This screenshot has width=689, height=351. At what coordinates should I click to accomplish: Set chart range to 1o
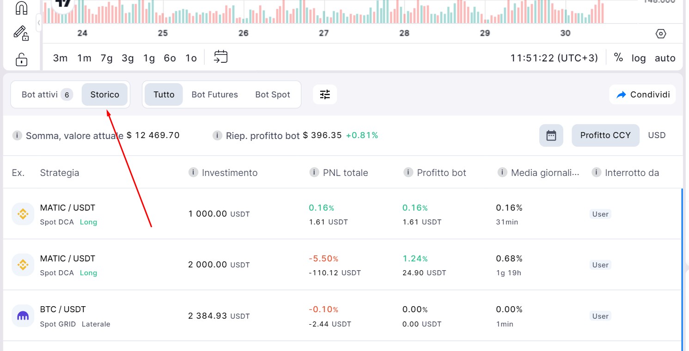point(191,58)
